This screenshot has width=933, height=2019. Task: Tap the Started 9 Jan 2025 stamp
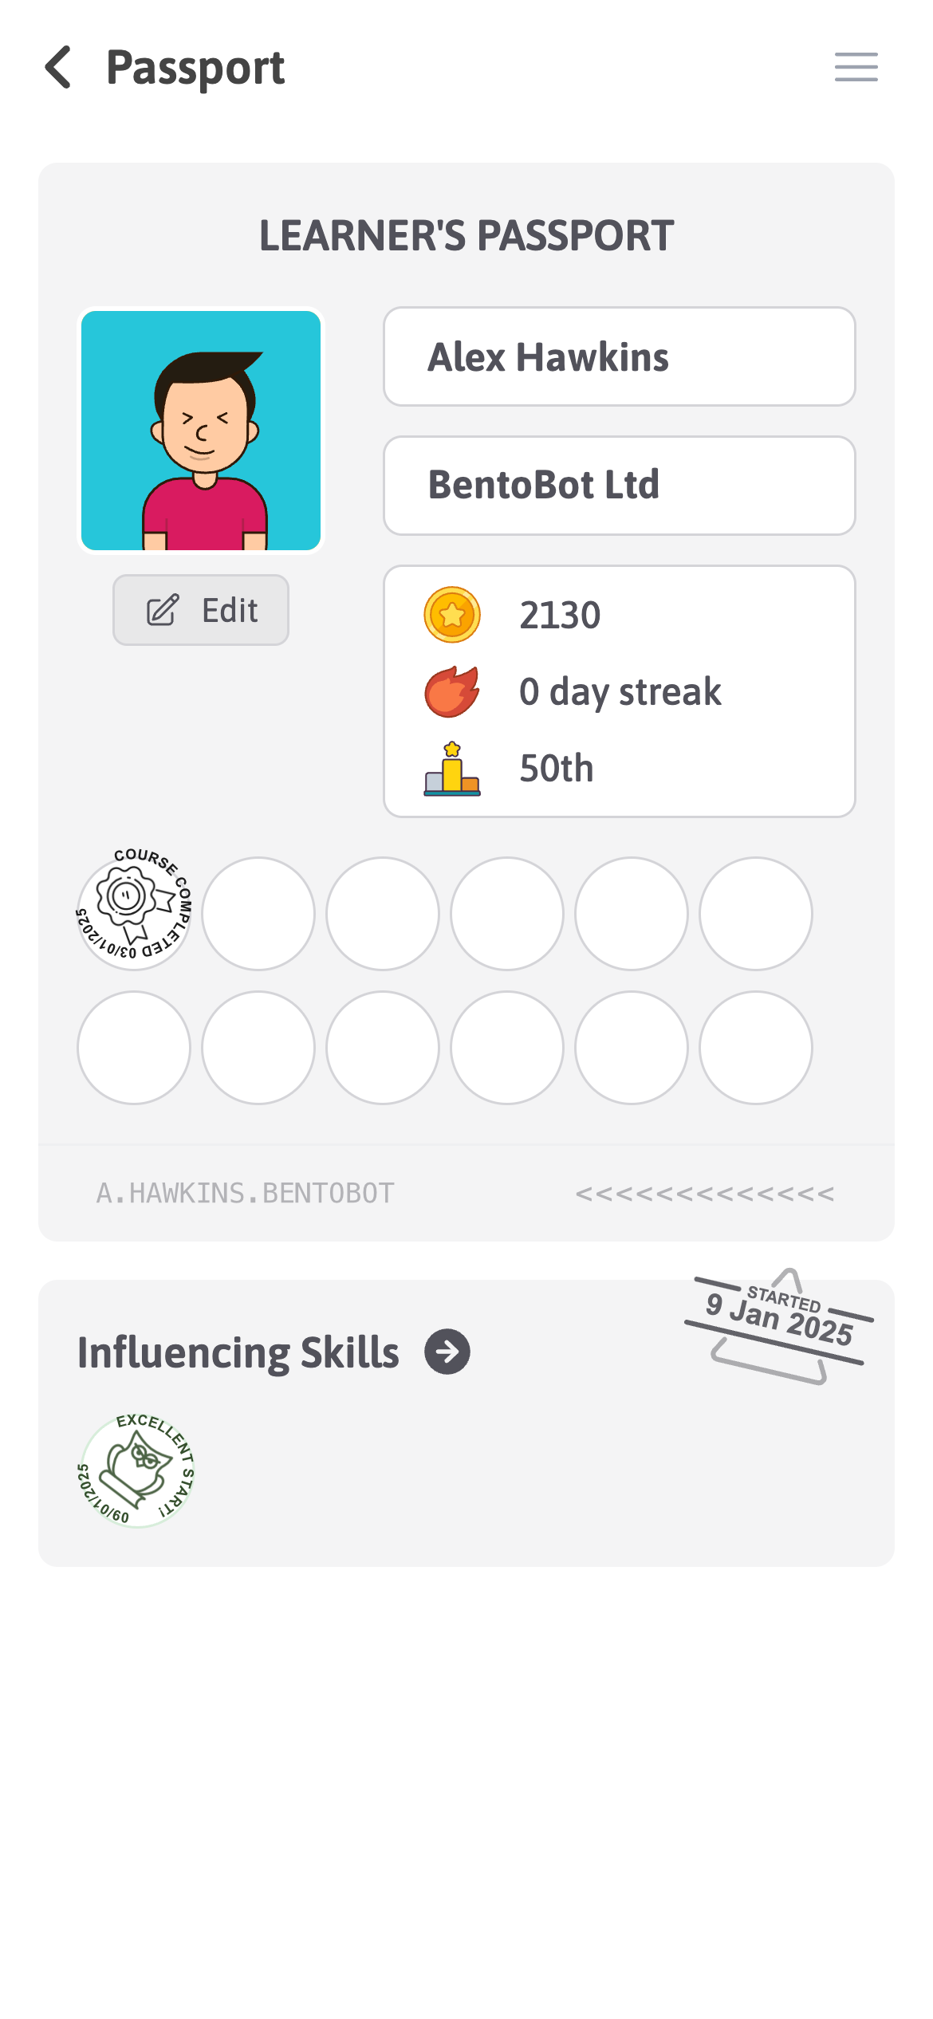click(779, 1324)
